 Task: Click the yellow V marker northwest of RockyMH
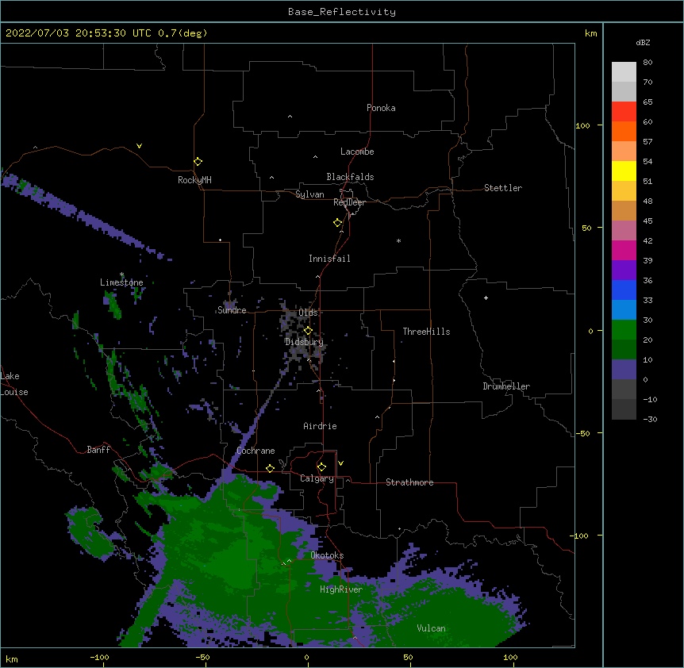[x=139, y=146]
